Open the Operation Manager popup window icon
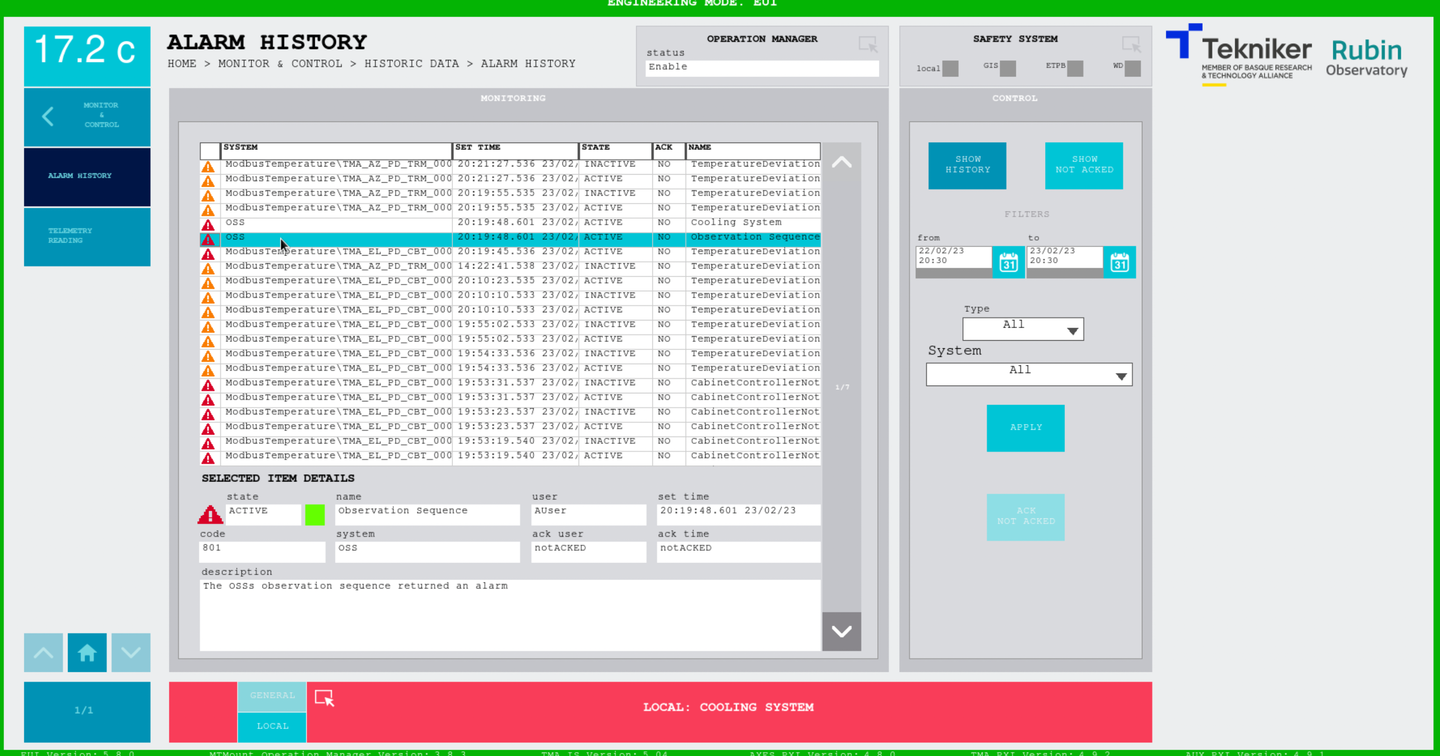This screenshot has height=756, width=1440. click(x=868, y=44)
